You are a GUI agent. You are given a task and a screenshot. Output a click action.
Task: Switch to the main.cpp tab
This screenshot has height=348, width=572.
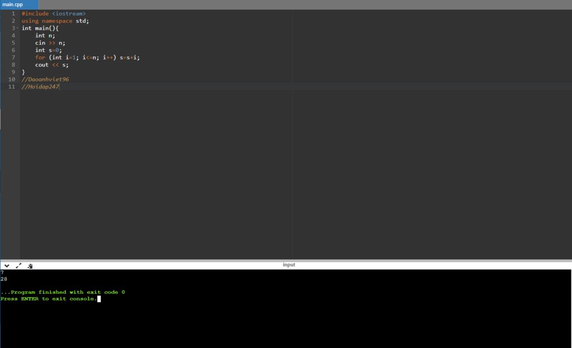[x=19, y=4]
